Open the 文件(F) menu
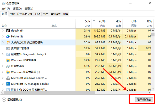The width and height of the screenshot is (155, 105). tap(6, 9)
